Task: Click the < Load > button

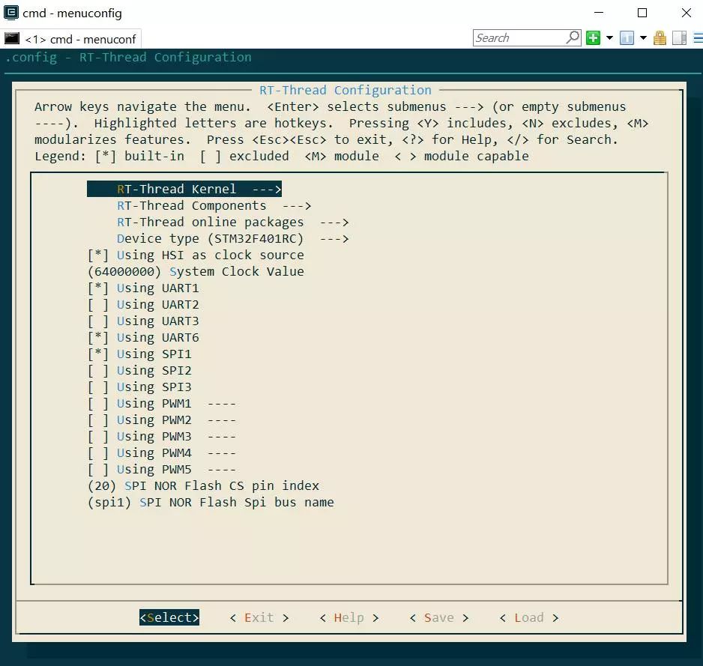Action: [x=529, y=617]
